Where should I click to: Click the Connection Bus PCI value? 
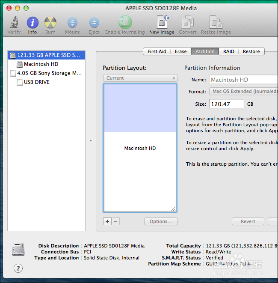coord(87,252)
